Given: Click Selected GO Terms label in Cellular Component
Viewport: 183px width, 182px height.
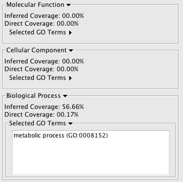Looking at the screenshot, I should [38, 78].
